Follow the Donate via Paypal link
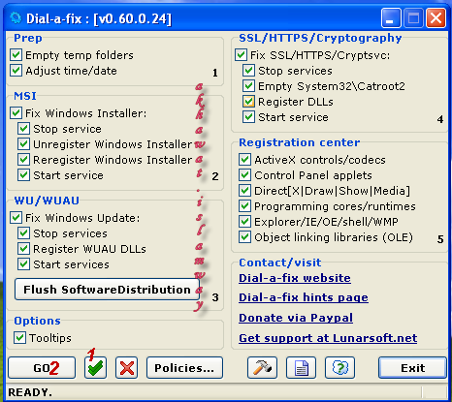Image resolution: width=452 pixels, height=402 pixels. [x=296, y=318]
